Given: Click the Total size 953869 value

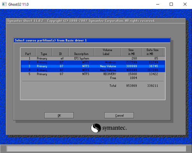Looking at the screenshot, I should point(132,86).
